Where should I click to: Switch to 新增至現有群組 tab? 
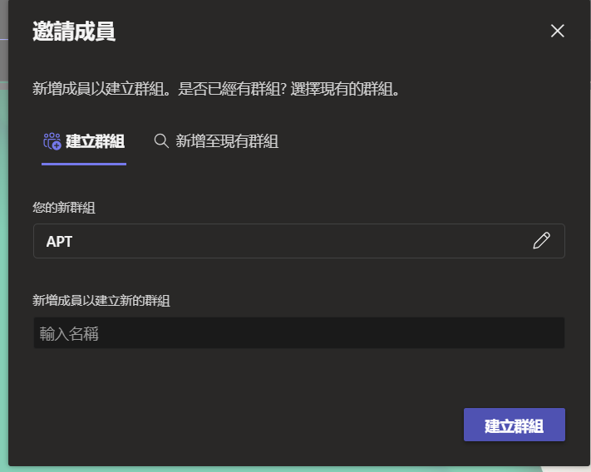pyautogui.click(x=216, y=141)
